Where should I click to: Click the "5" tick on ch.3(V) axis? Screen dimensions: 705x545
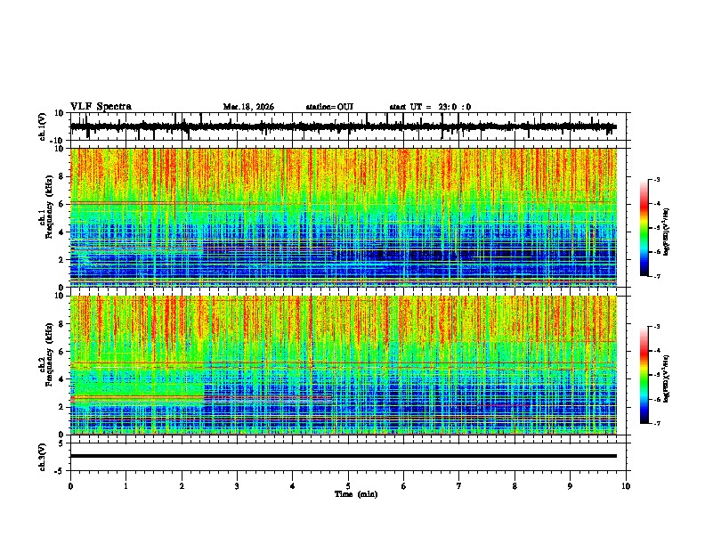tap(61, 443)
